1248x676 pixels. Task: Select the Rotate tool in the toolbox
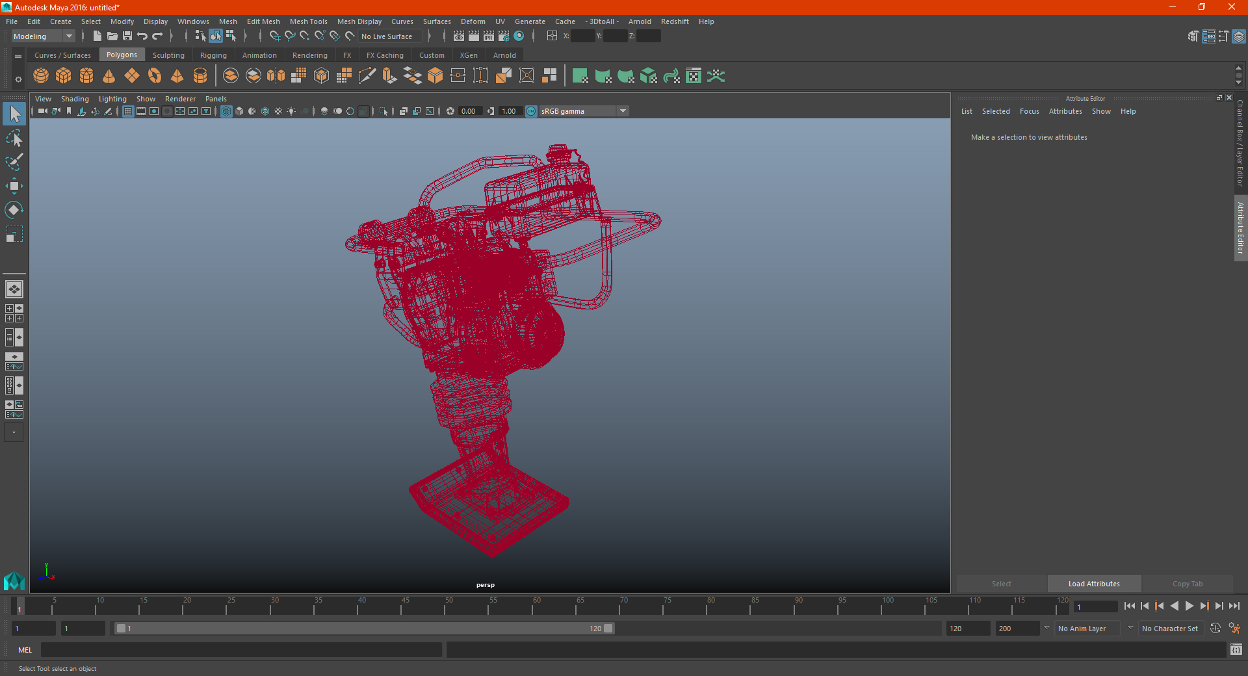coord(14,210)
